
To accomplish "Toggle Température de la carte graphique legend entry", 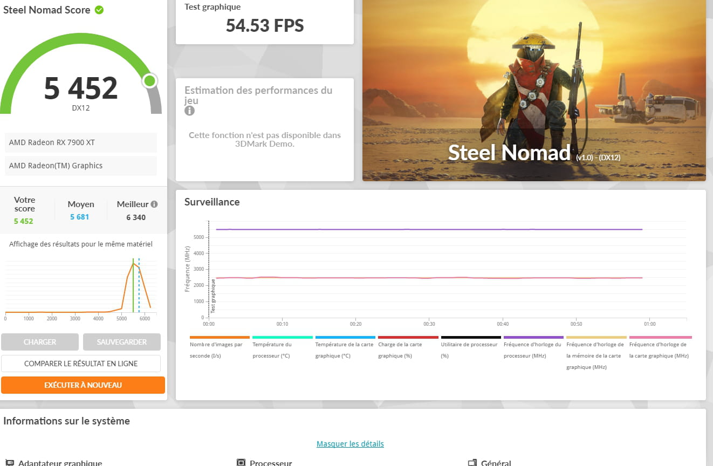I will pyautogui.click(x=344, y=349).
